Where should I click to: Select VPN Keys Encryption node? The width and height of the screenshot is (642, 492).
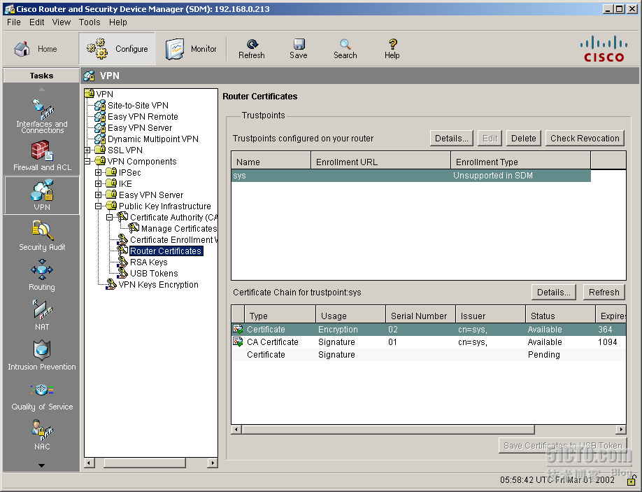pos(158,285)
